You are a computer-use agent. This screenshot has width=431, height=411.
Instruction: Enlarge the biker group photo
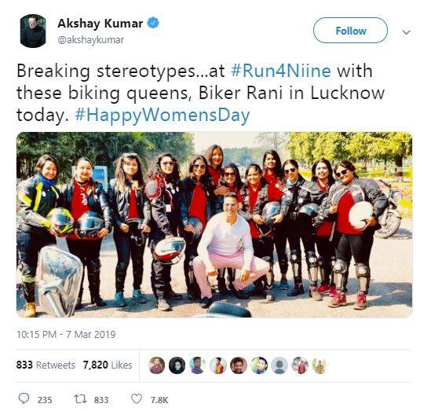click(214, 225)
